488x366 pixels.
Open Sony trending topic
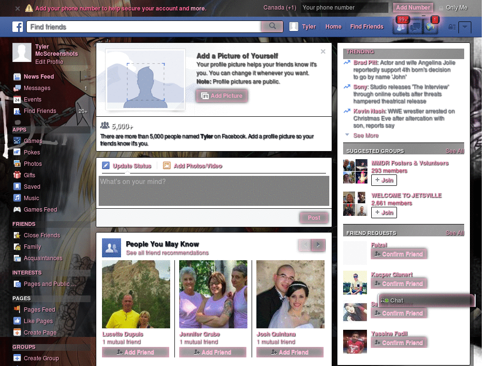(361, 87)
